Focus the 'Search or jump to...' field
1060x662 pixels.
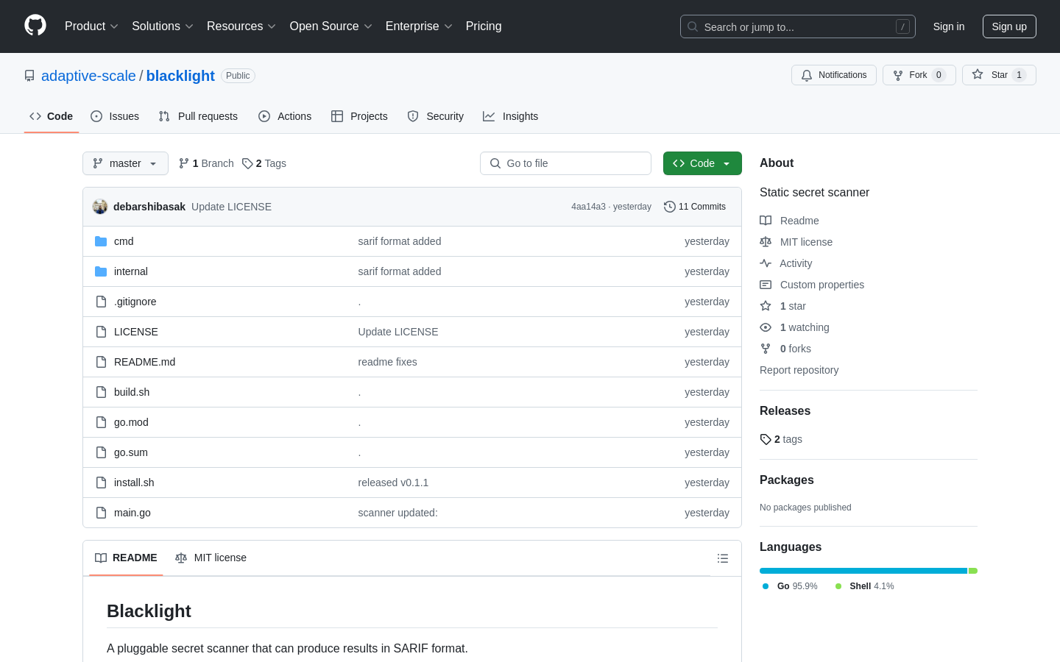(x=798, y=26)
